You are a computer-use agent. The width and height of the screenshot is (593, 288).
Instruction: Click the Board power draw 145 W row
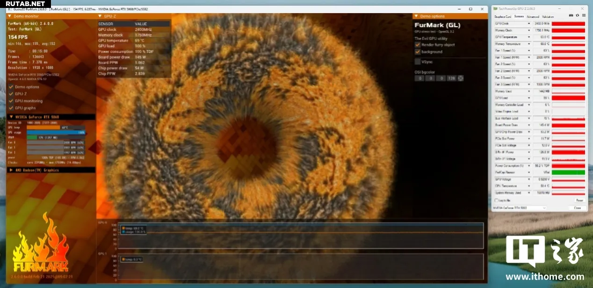pos(133,57)
